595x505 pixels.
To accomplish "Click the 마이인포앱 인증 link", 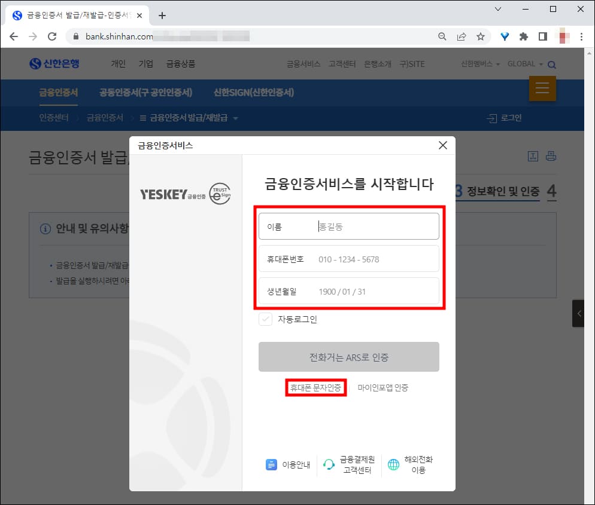I will [383, 387].
